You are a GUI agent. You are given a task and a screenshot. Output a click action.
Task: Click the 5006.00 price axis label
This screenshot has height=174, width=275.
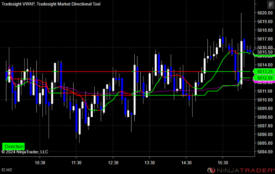click(265, 134)
